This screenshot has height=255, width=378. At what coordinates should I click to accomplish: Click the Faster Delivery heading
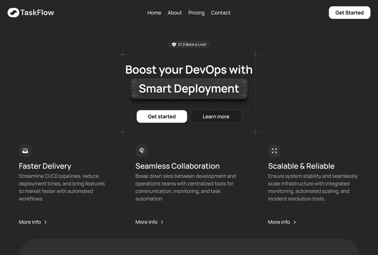[45, 166]
